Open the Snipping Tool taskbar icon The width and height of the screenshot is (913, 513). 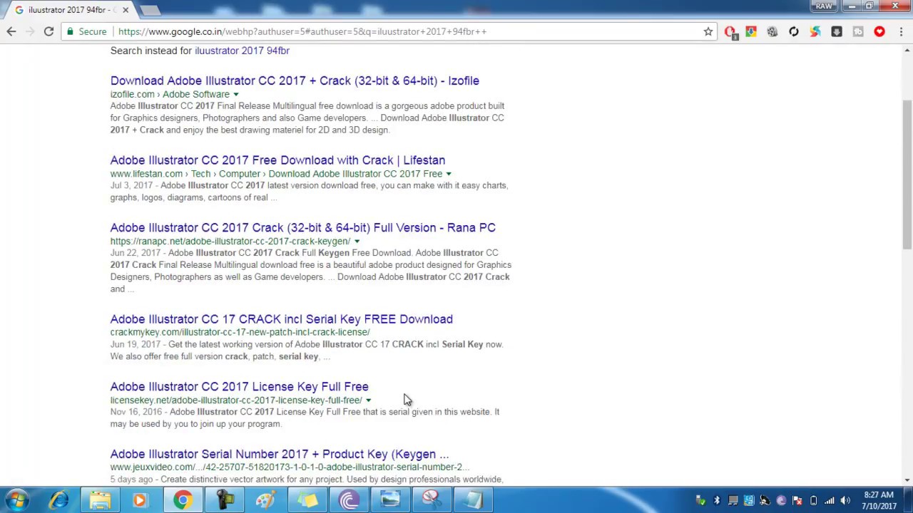pyautogui.click(x=432, y=500)
